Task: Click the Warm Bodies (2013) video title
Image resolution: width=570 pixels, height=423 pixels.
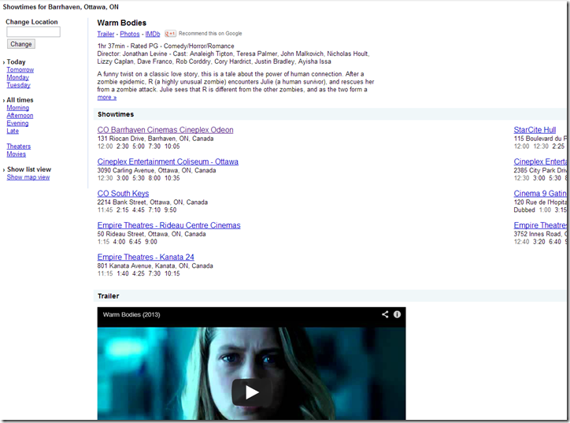Action: [x=131, y=314]
